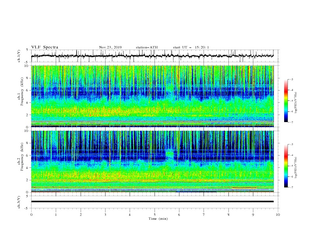This screenshot has width=313, height=241.
Task: Click the "-3" tick on ch.1 colorbar
Action: (x=291, y=79)
